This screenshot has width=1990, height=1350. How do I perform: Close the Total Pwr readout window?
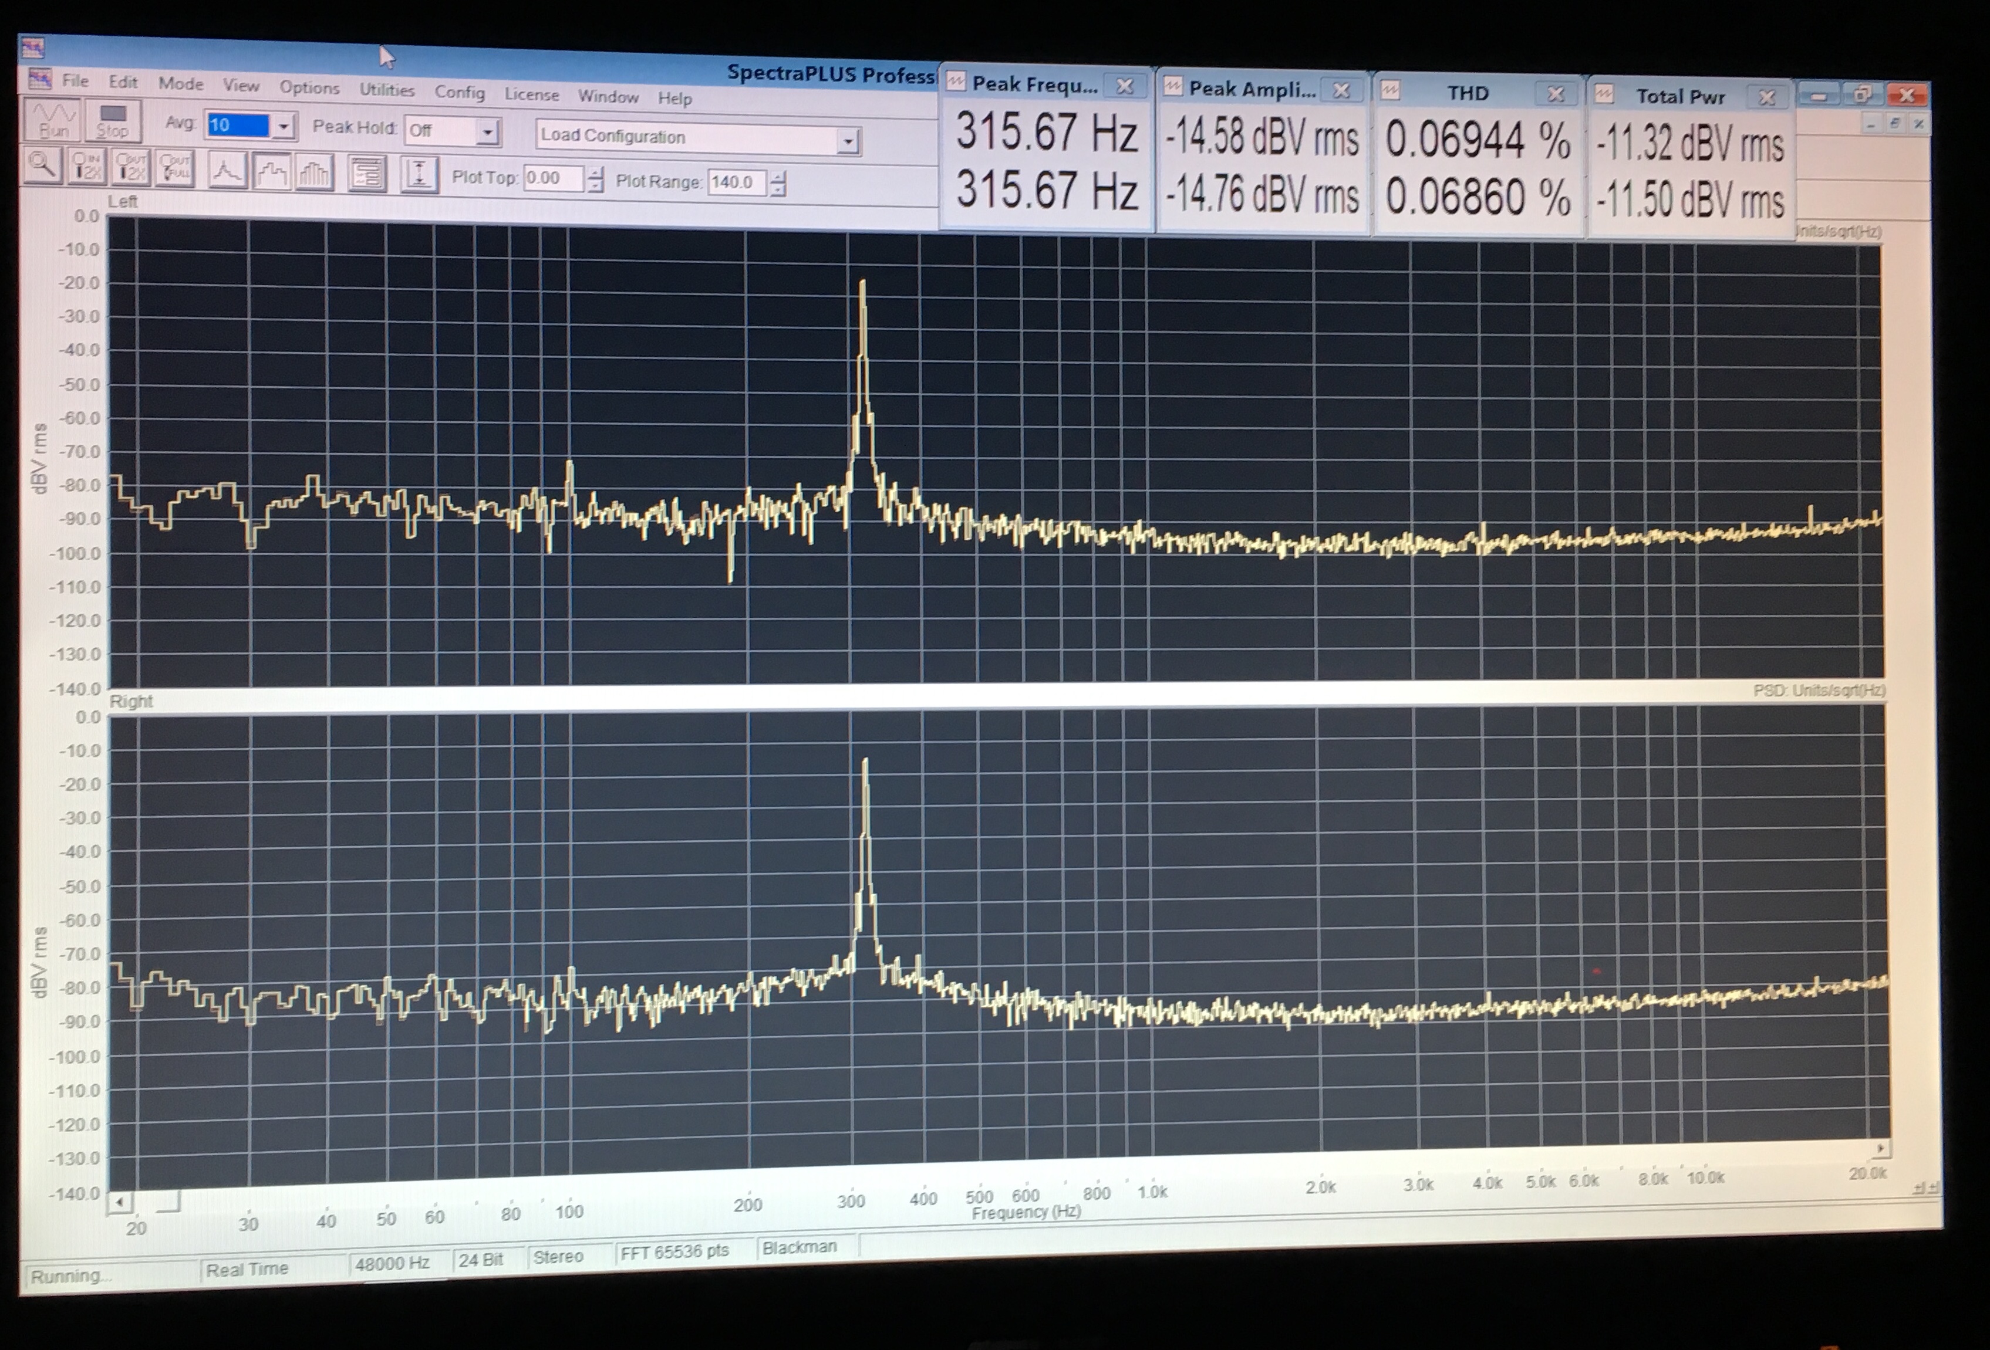pyautogui.click(x=1766, y=97)
